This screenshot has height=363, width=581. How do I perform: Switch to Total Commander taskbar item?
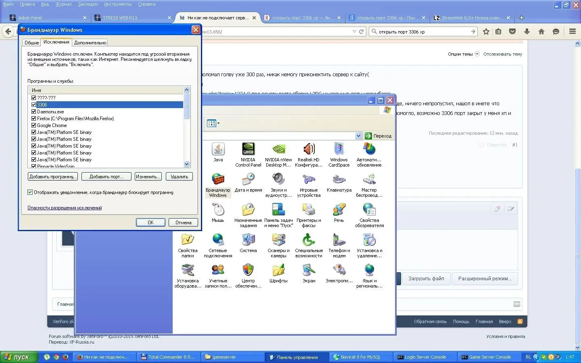168,357
